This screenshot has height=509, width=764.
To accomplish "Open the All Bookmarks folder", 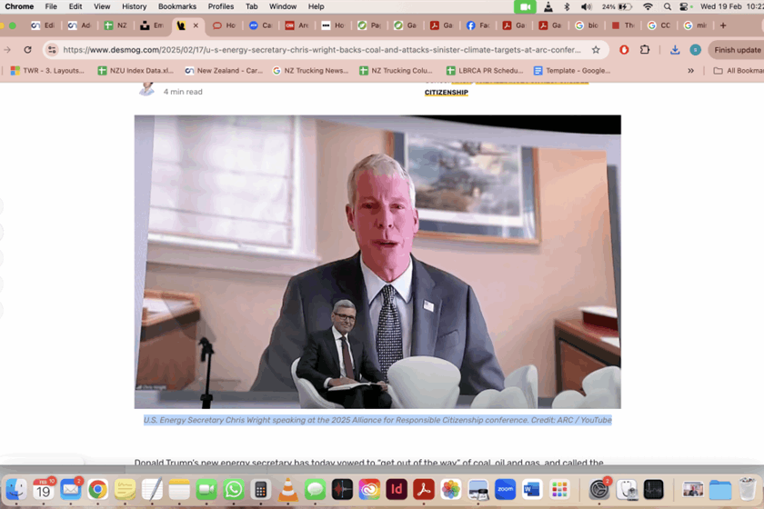I will (738, 70).
